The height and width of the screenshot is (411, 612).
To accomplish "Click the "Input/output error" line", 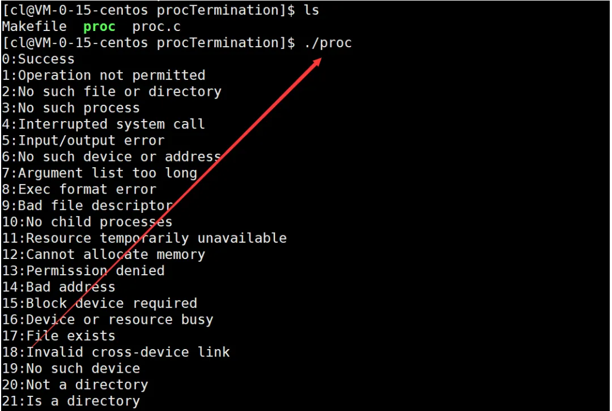I will click(x=83, y=141).
